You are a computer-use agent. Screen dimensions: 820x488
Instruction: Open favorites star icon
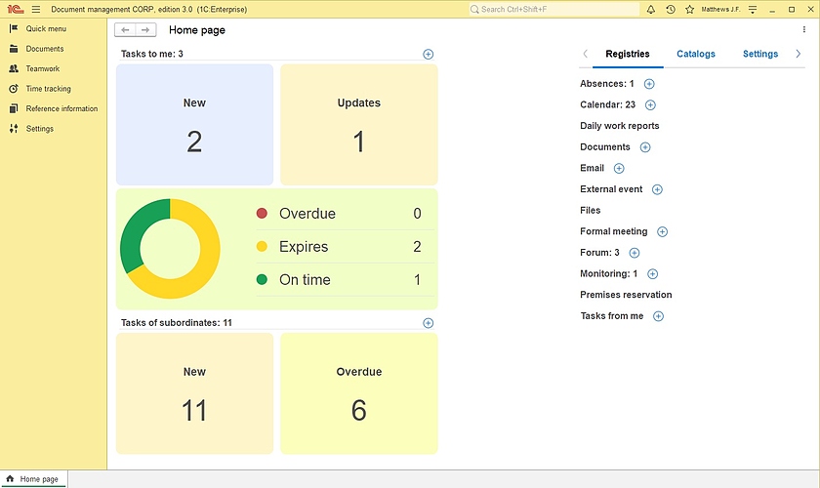coord(689,9)
